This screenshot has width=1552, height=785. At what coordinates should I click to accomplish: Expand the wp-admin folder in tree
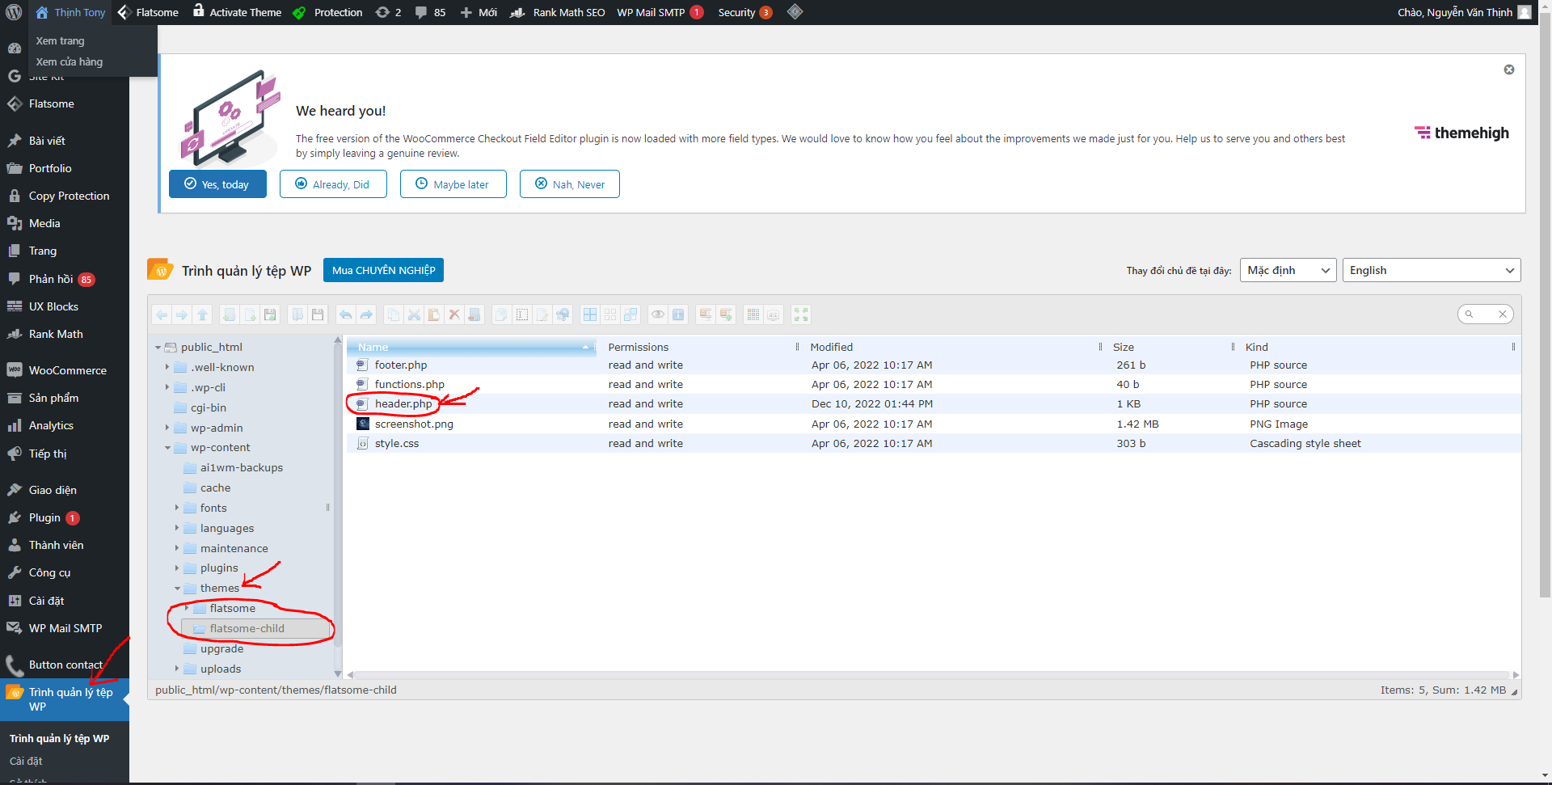[x=167, y=428]
